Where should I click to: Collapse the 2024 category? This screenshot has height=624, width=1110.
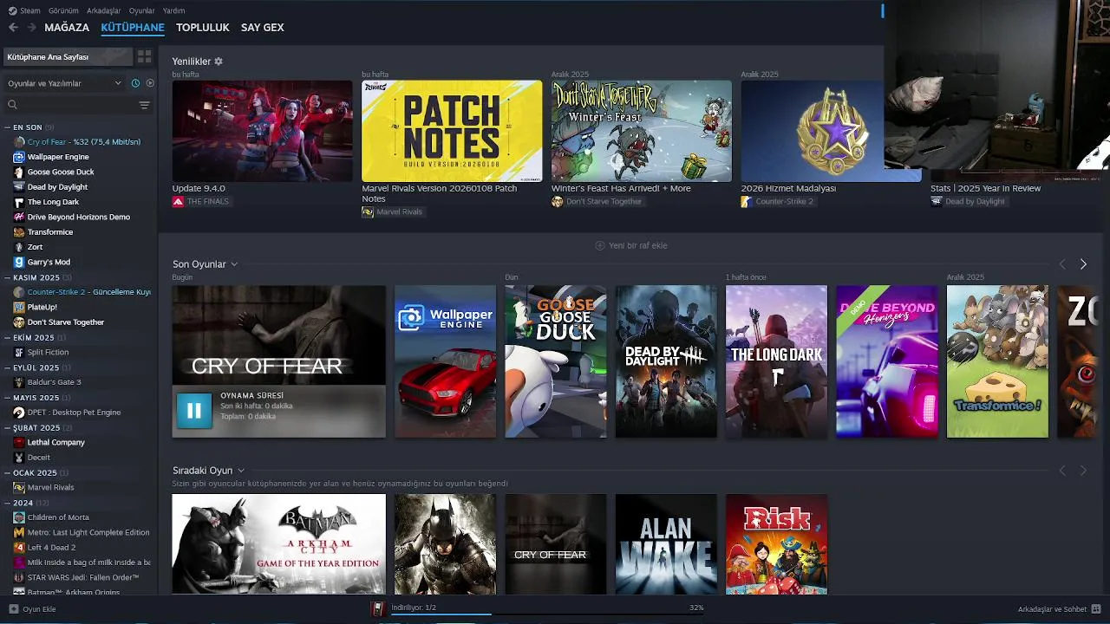8,503
